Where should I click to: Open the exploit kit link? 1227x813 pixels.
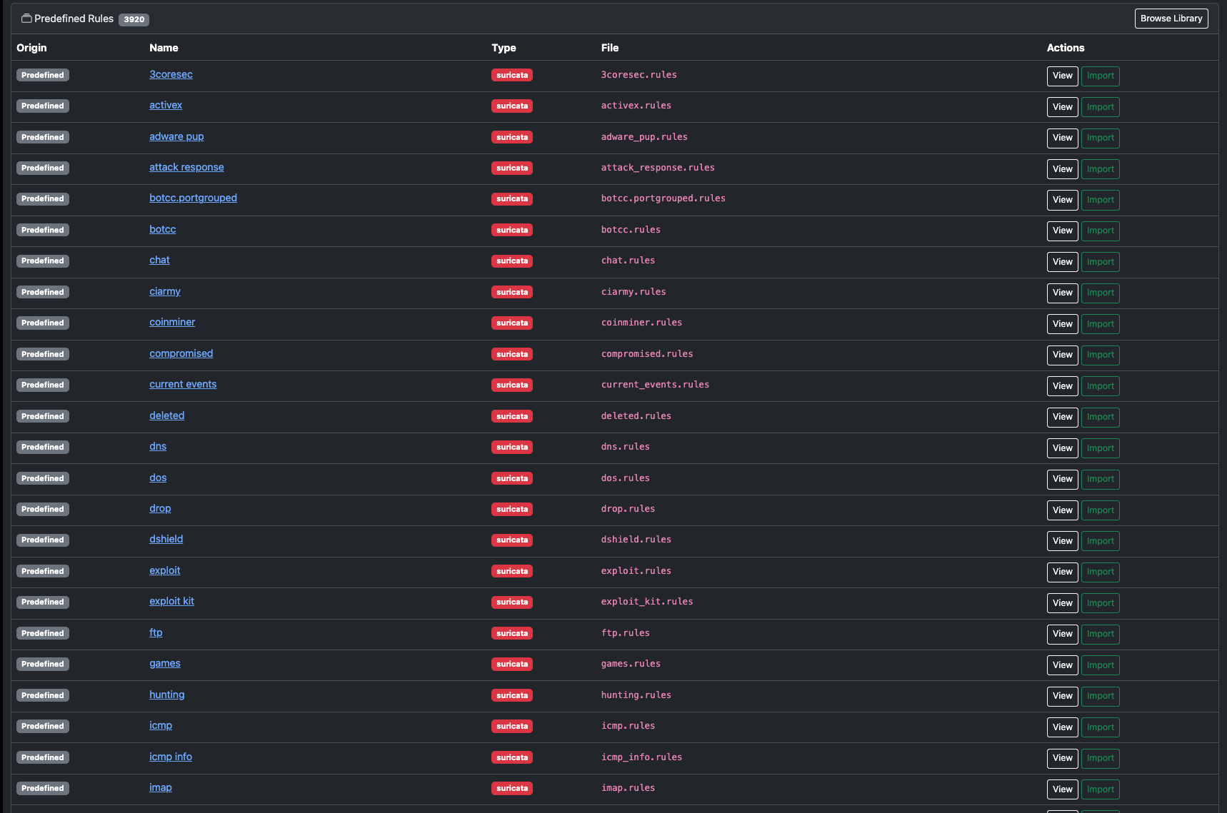[171, 601]
